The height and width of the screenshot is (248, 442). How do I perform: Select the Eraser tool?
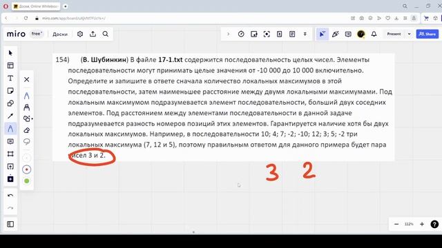tap(27, 130)
